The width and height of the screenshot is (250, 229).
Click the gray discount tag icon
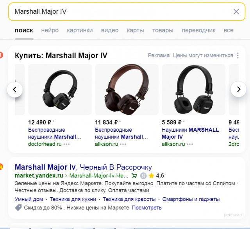(18, 208)
